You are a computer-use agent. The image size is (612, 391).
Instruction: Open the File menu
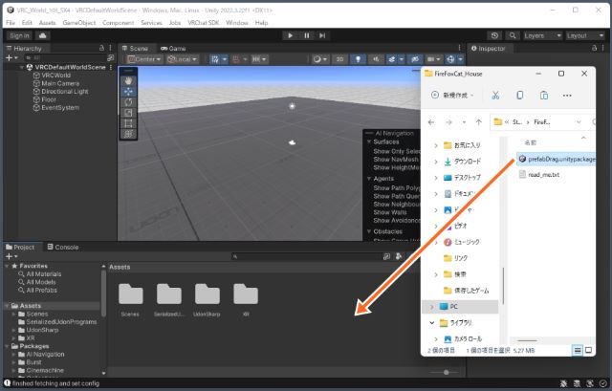click(x=11, y=23)
